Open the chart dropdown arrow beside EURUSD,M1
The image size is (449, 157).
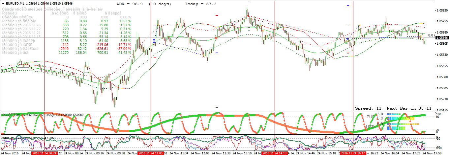(3, 3)
